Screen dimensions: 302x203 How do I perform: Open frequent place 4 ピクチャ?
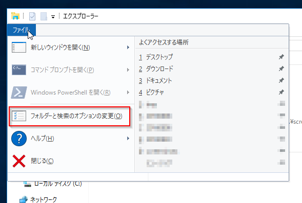coord(212,92)
